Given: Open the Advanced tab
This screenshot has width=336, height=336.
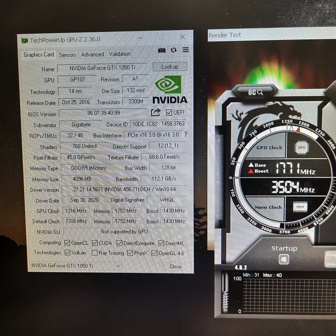Looking at the screenshot, I should pos(92,54).
